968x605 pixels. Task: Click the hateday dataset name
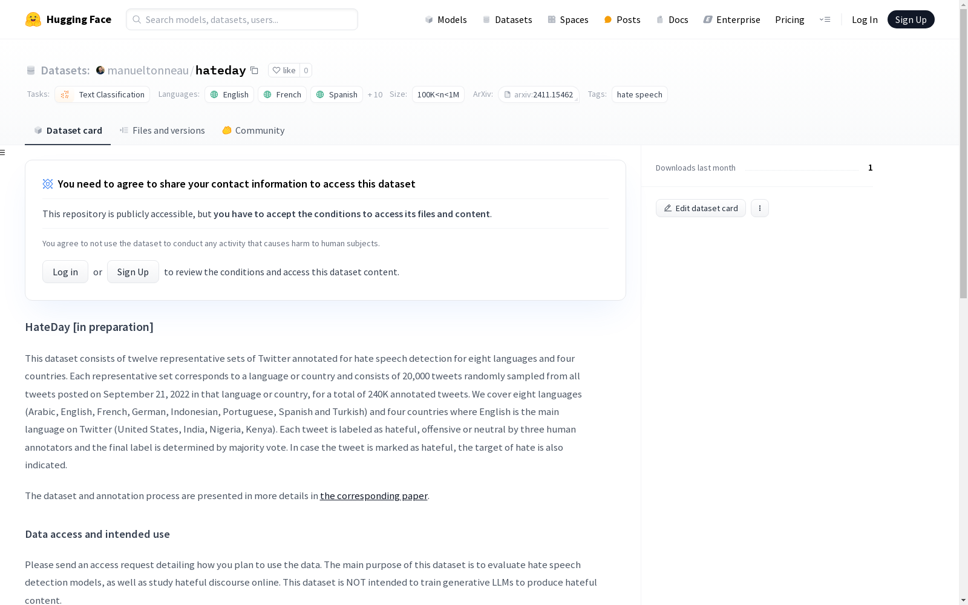pos(221,70)
